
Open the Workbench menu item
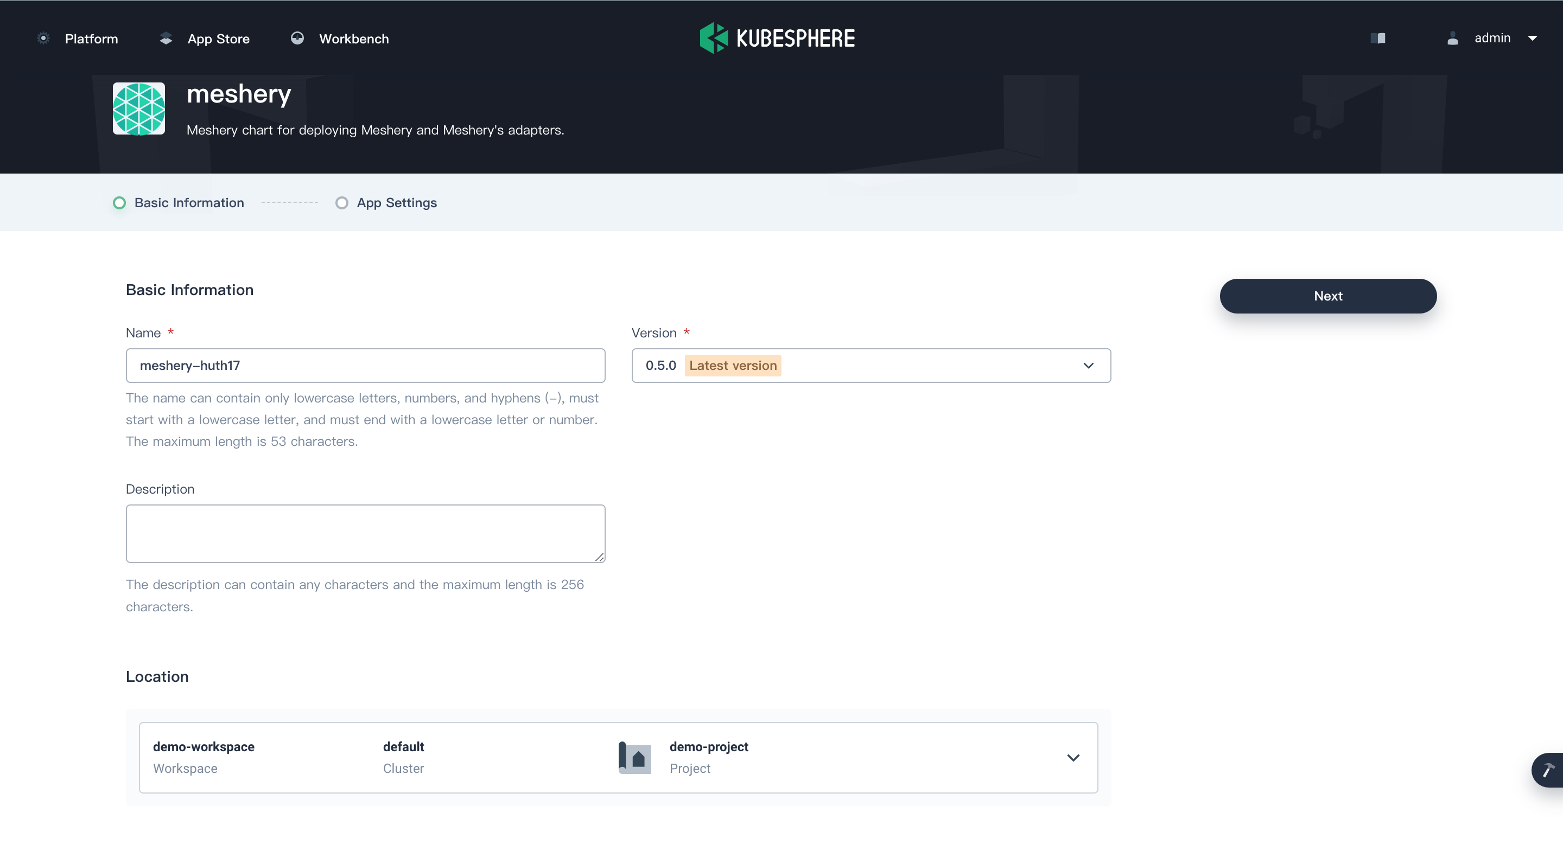[x=354, y=39]
